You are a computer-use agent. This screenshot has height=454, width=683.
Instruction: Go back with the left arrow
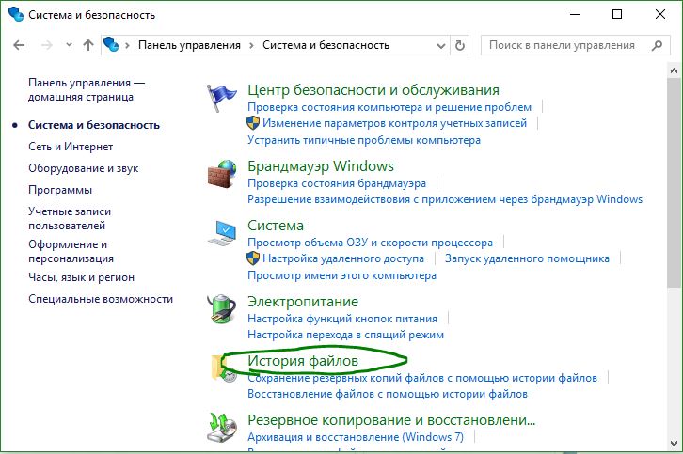[x=19, y=45]
